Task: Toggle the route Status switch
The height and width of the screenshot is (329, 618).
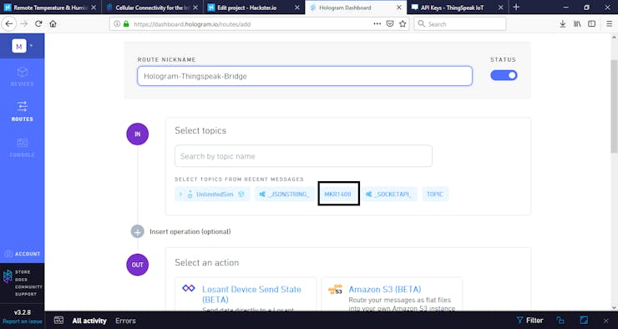Action: pyautogui.click(x=504, y=75)
